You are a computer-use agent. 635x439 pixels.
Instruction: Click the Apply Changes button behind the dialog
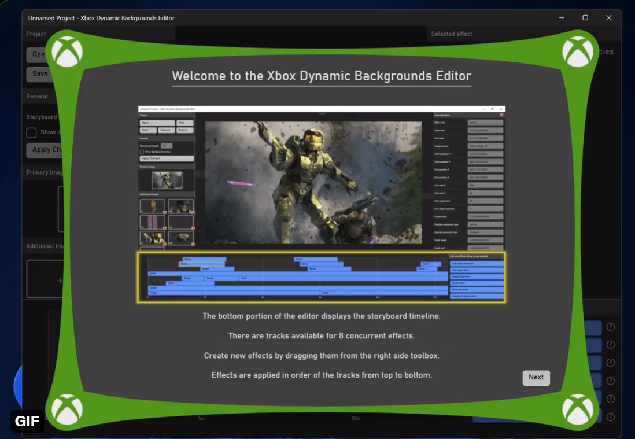44,150
